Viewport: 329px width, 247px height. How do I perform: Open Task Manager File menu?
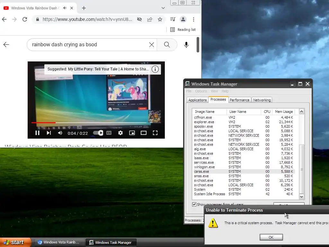(189, 91)
